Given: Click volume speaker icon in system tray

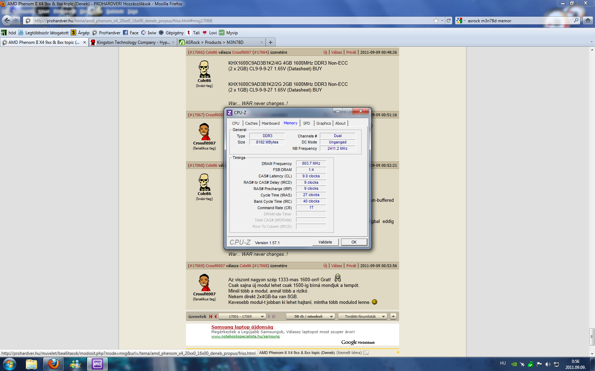Looking at the screenshot, I should coord(548,364).
